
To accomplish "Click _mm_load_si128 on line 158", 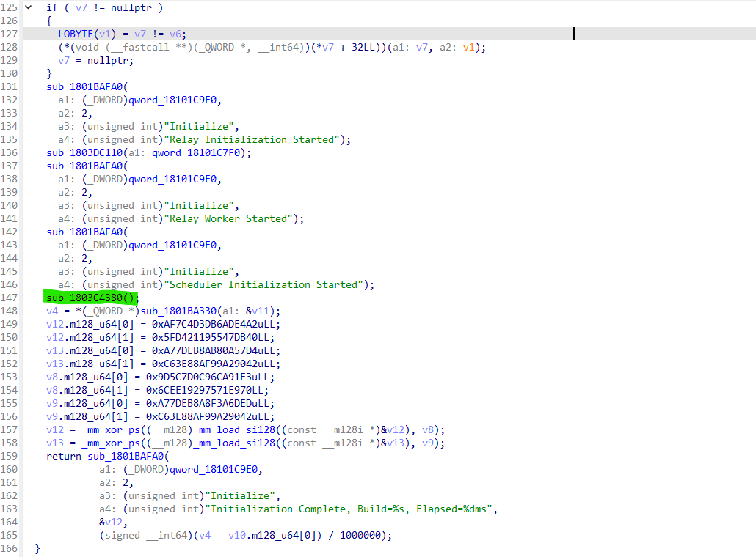I will 234,443.
